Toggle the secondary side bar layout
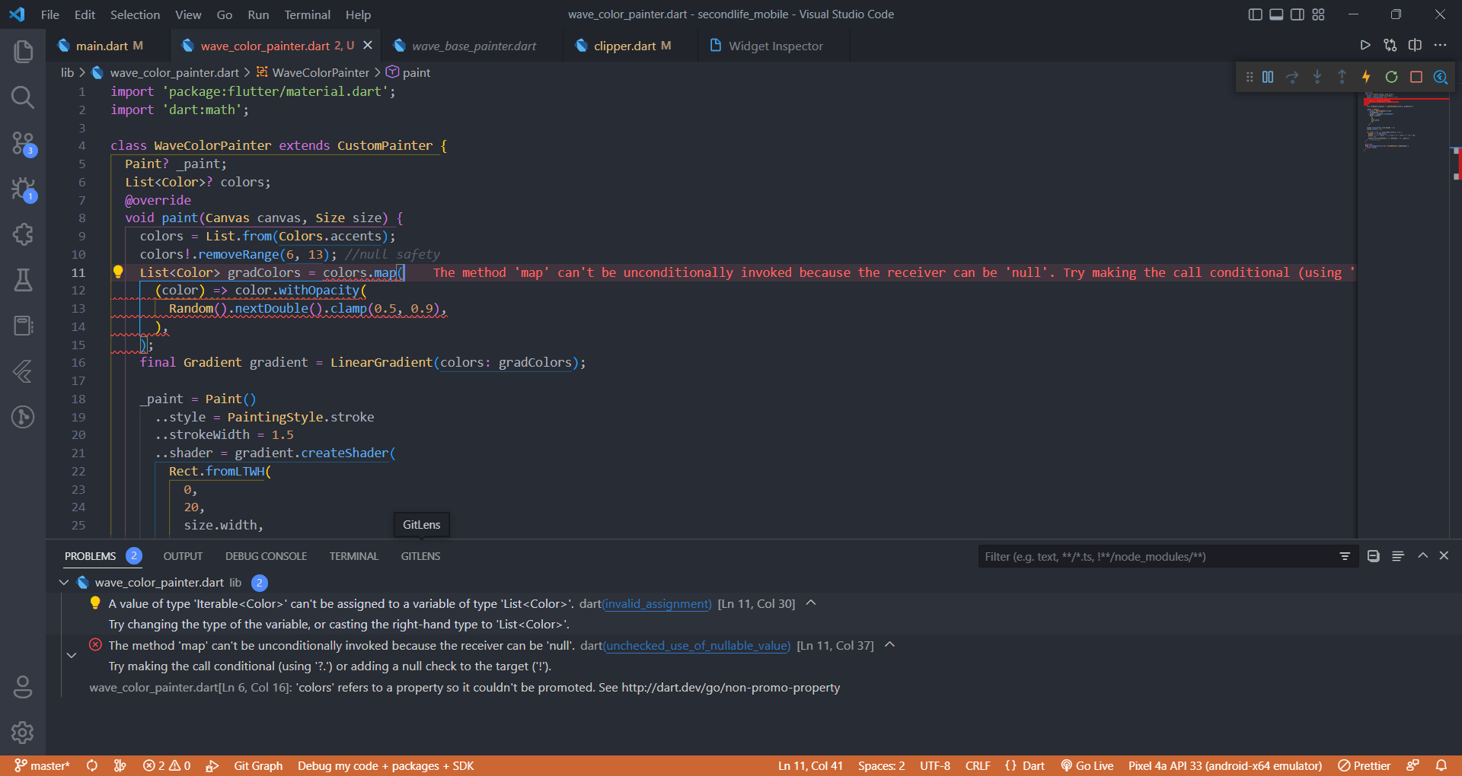The height and width of the screenshot is (776, 1462). [1298, 14]
